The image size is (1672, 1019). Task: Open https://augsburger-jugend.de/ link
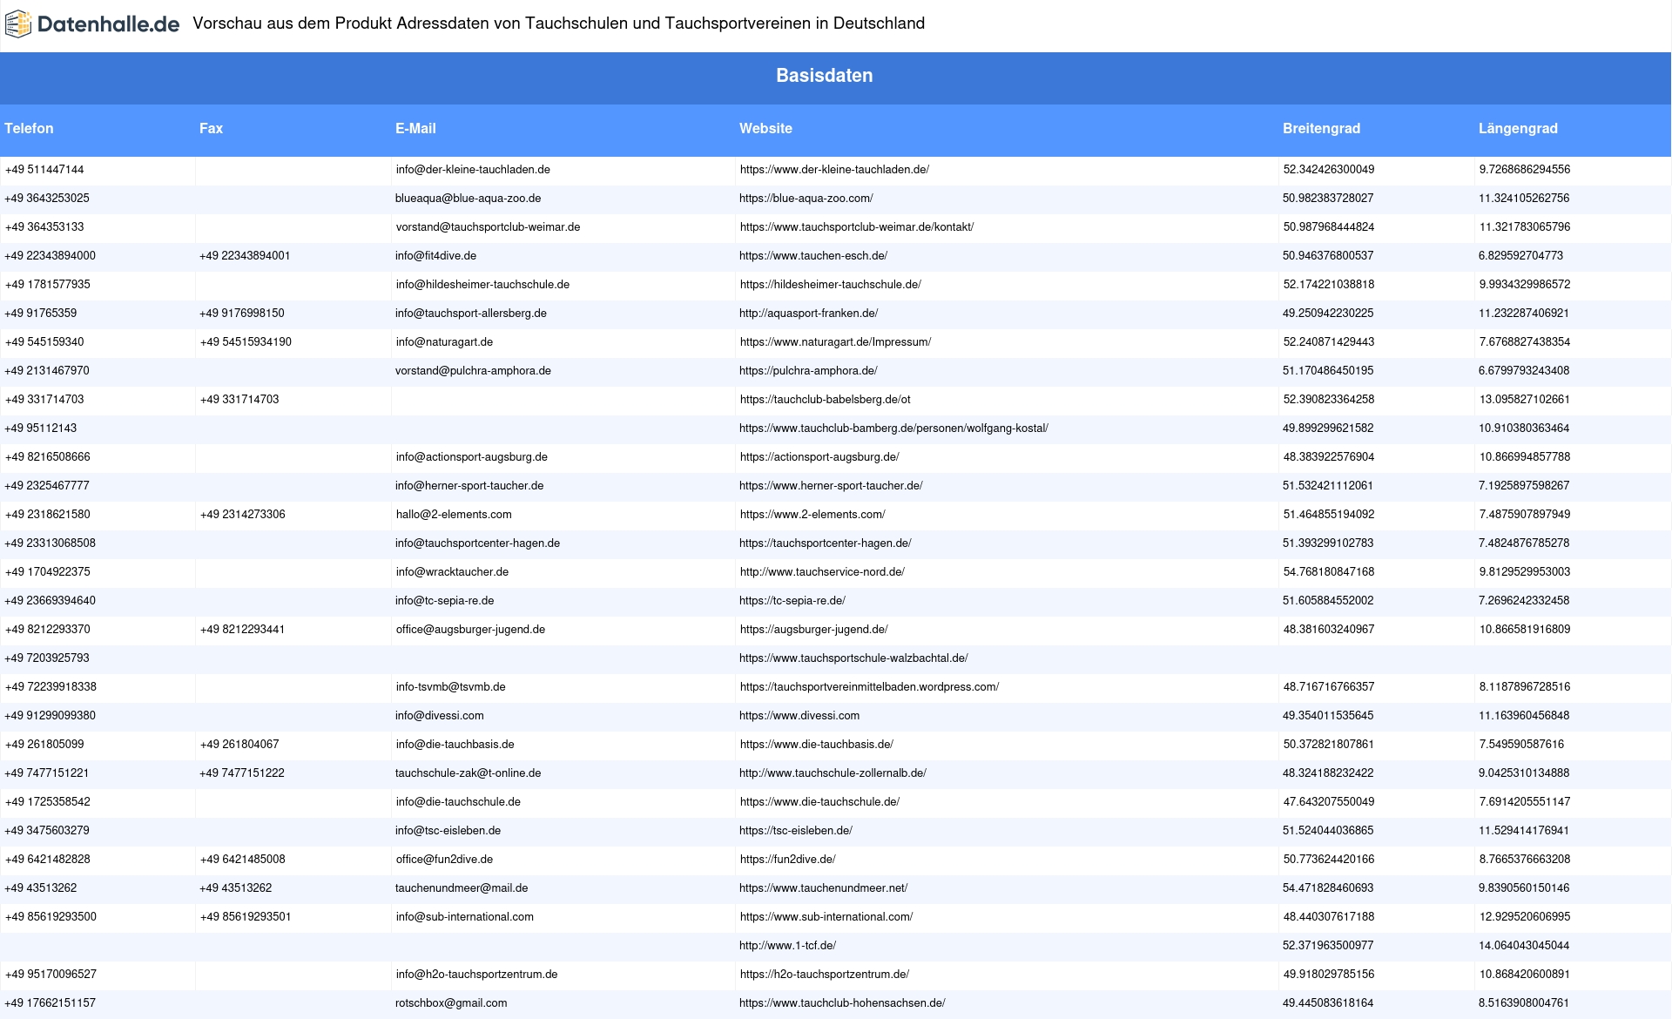(814, 630)
